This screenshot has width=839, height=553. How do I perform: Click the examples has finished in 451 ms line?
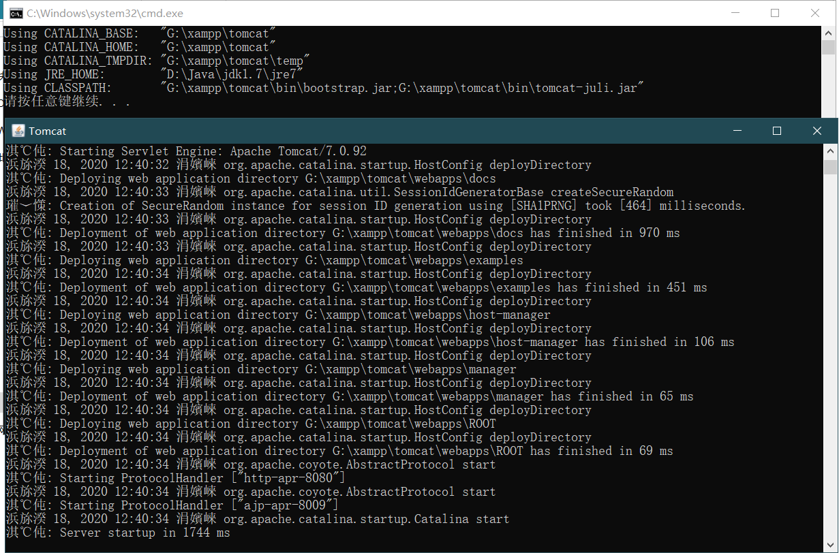tap(356, 287)
